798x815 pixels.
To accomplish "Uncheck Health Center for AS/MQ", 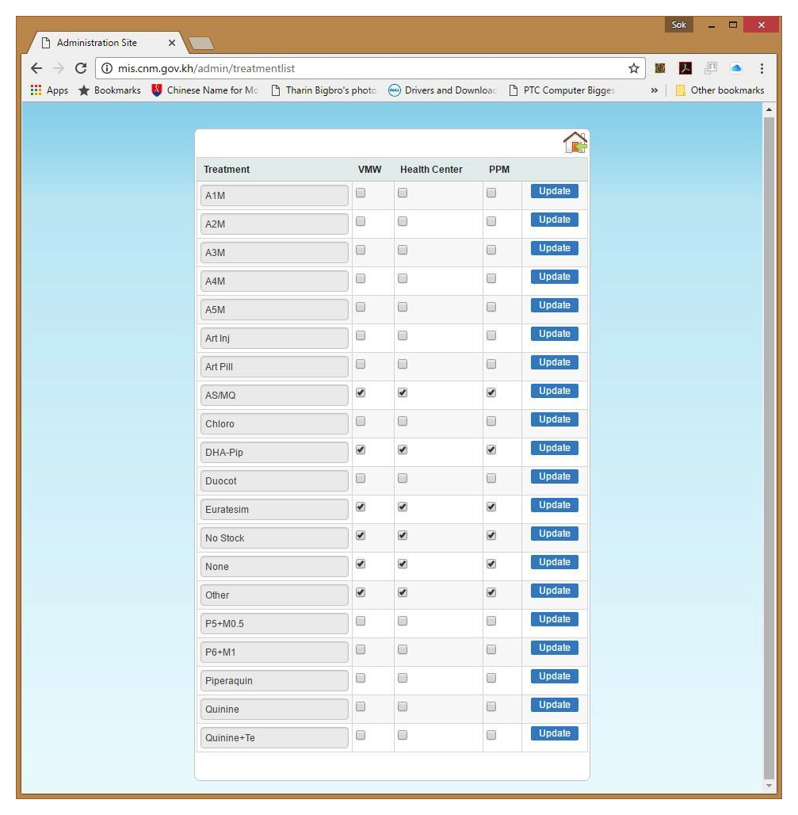I will (403, 392).
